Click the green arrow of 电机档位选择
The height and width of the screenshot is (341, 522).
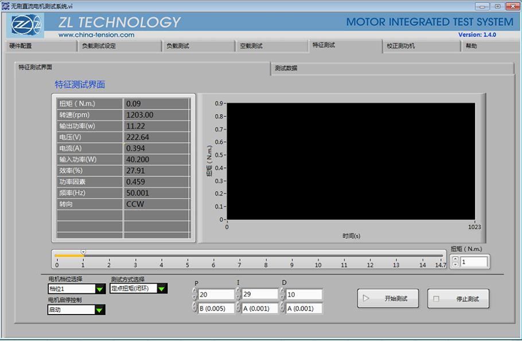[x=100, y=289]
